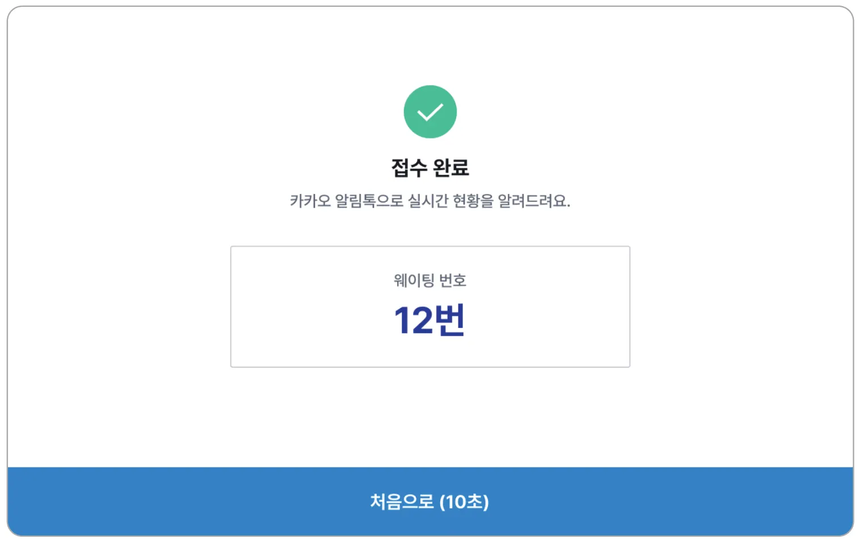Click the word 완료 in the title
This screenshot has height=539, width=859.
451,167
